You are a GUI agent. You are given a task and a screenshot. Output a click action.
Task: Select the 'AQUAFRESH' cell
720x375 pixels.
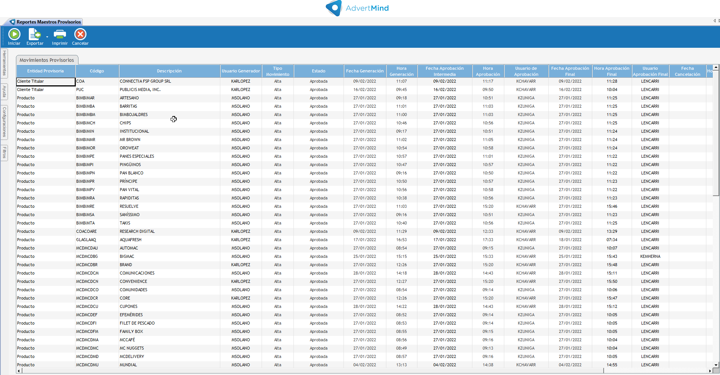pyautogui.click(x=169, y=240)
